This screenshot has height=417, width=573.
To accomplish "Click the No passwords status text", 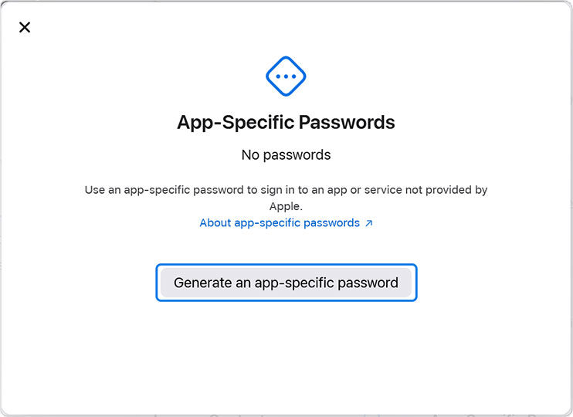I will click(286, 155).
